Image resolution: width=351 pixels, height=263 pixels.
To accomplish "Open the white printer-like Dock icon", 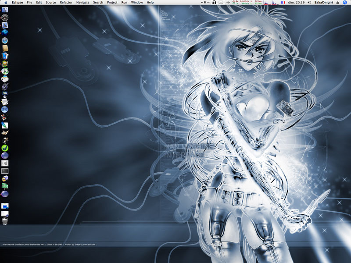I will pyautogui.click(x=5, y=79).
